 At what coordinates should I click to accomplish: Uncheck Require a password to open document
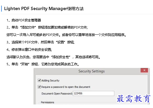click(x=39, y=87)
